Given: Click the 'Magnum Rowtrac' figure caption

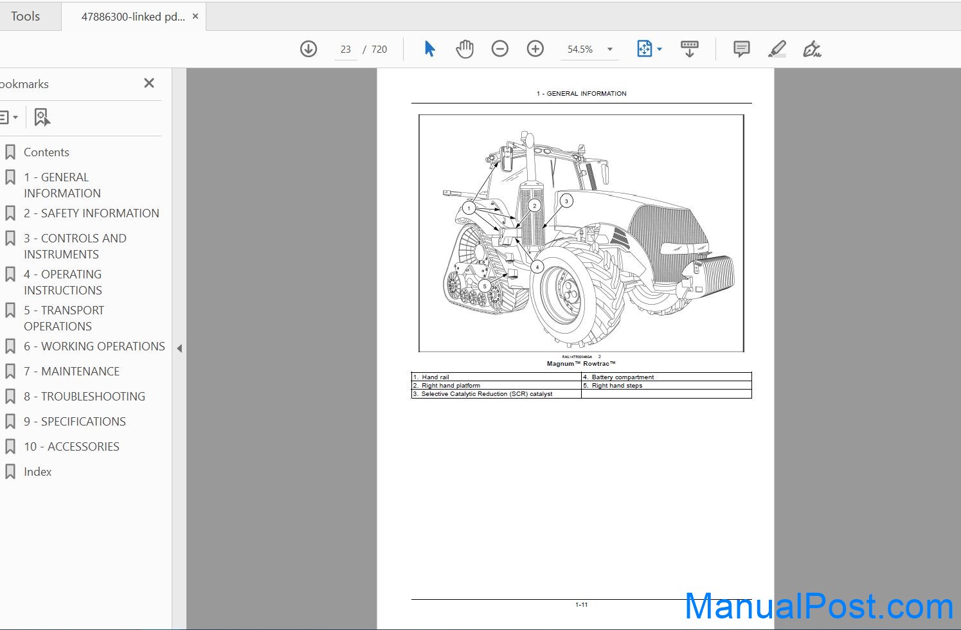Looking at the screenshot, I should pos(581,364).
